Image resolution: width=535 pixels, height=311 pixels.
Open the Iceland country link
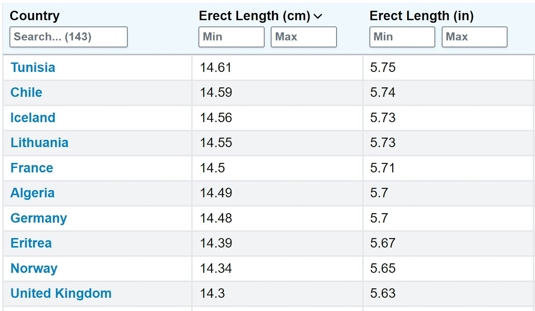33,117
